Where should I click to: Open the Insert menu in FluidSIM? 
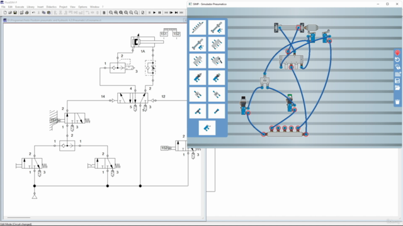click(40, 7)
